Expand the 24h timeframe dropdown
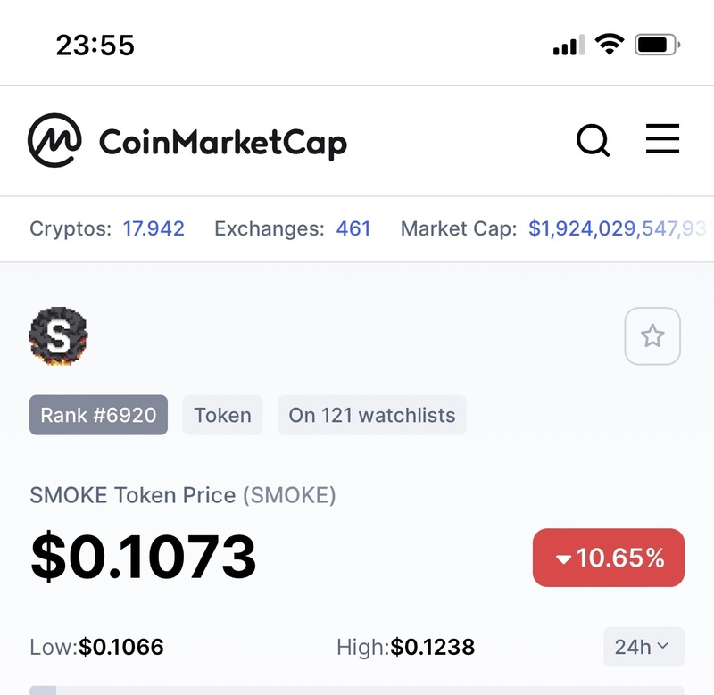Screen dimensions: 714x695 tap(643, 647)
